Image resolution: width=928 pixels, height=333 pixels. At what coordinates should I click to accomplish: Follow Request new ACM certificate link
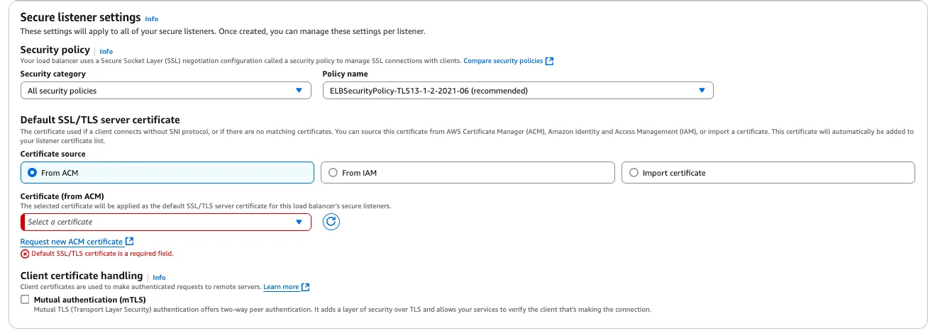71,242
